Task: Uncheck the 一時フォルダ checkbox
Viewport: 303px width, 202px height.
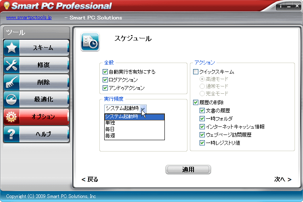Action: coord(202,118)
